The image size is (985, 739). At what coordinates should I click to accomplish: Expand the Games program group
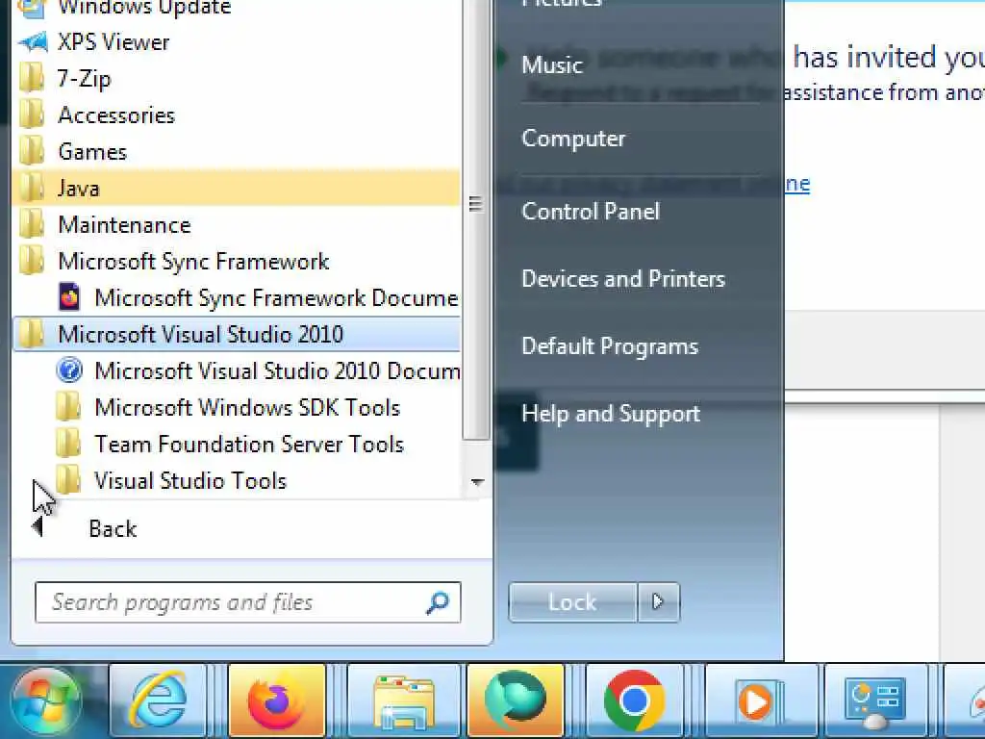[x=237, y=151]
